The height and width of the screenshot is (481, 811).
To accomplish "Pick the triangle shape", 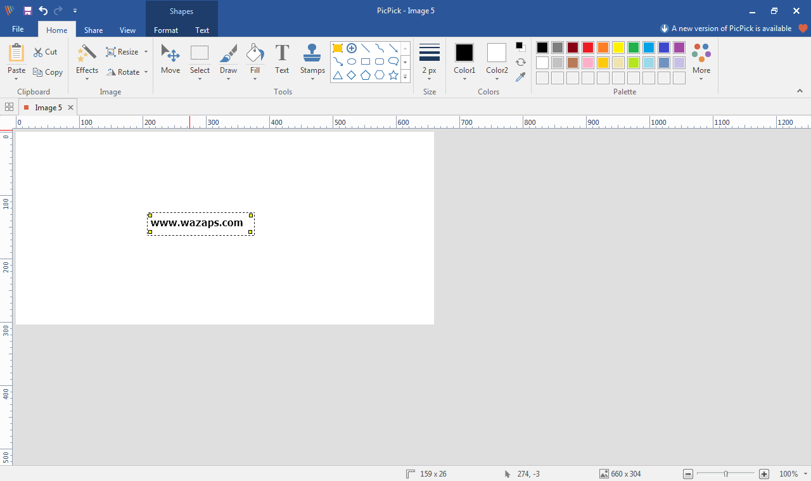I will pos(338,75).
